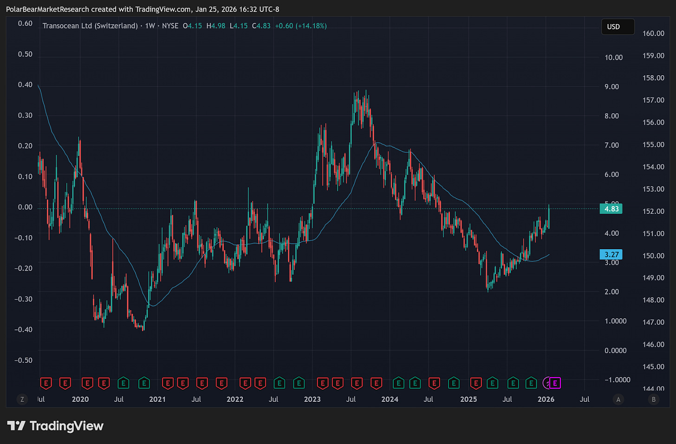The width and height of the screenshot is (676, 444).
Task: Open the TradingView.com link in the header
Action: 163,9
